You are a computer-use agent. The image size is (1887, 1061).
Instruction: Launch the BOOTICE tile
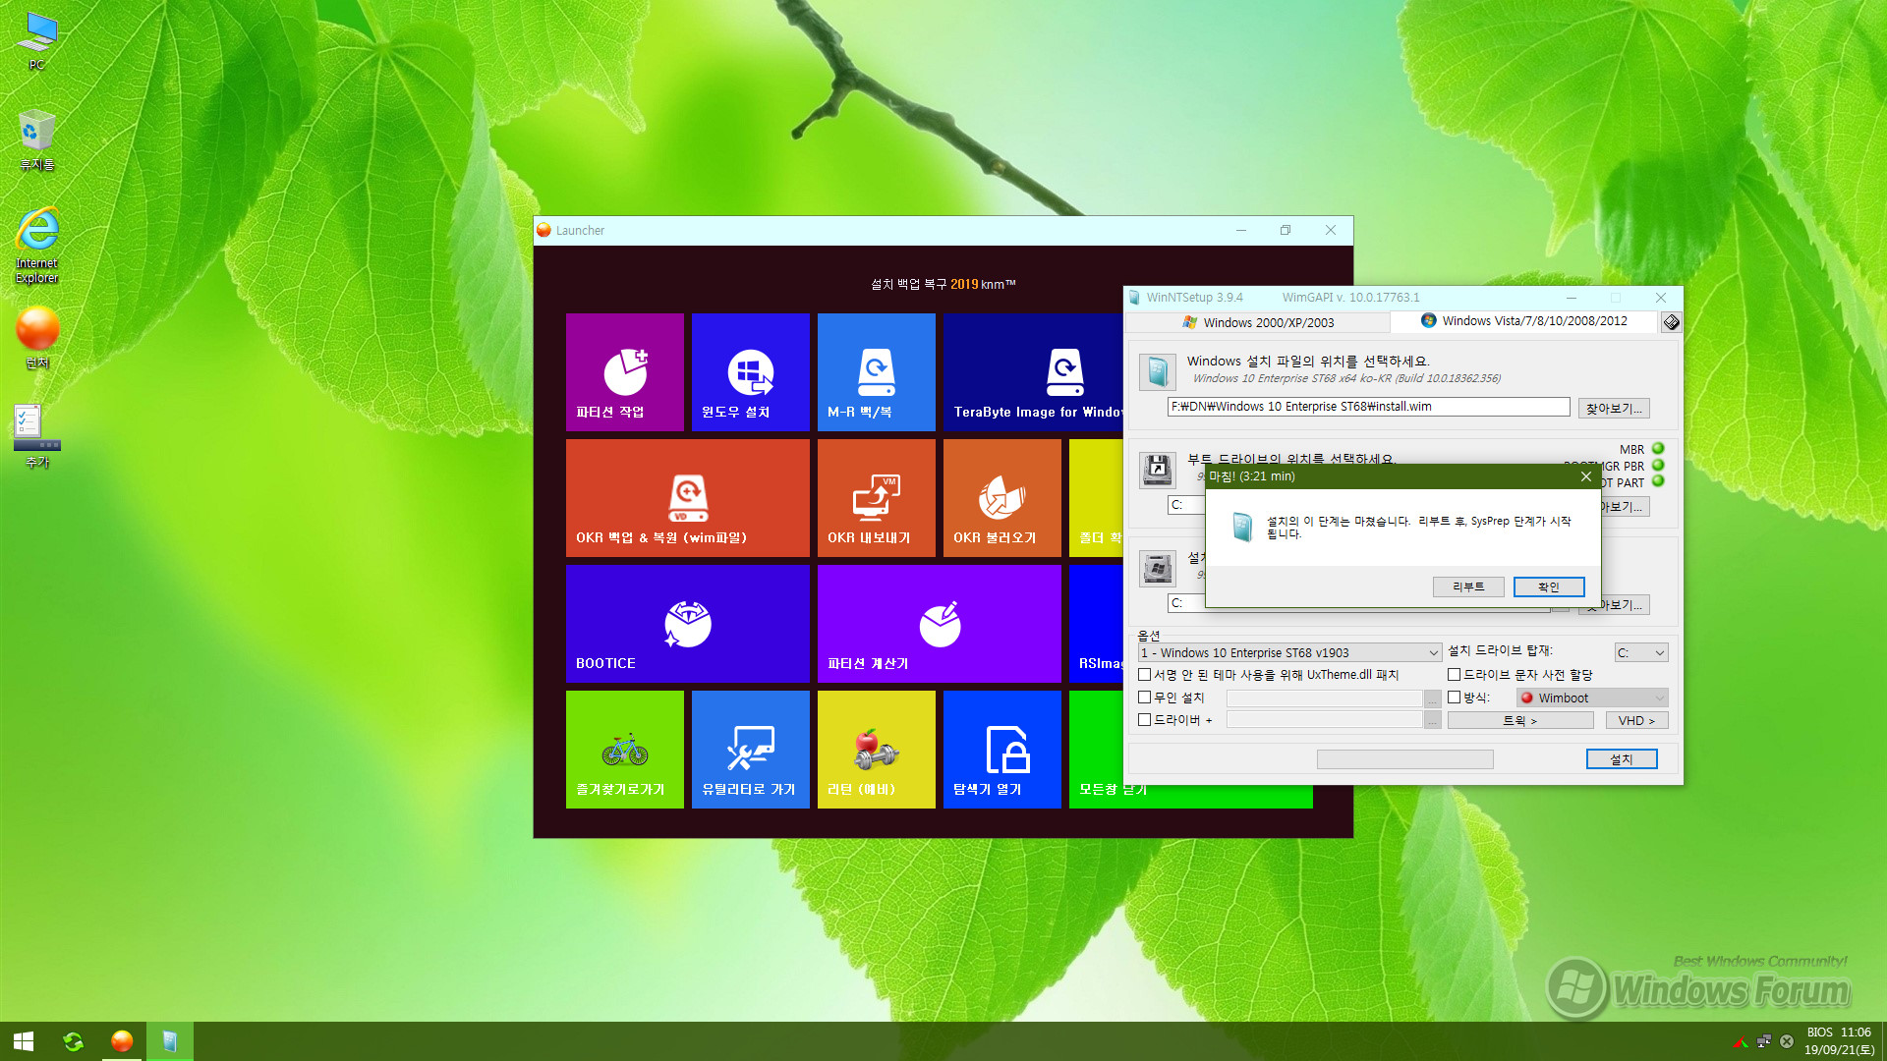687,624
